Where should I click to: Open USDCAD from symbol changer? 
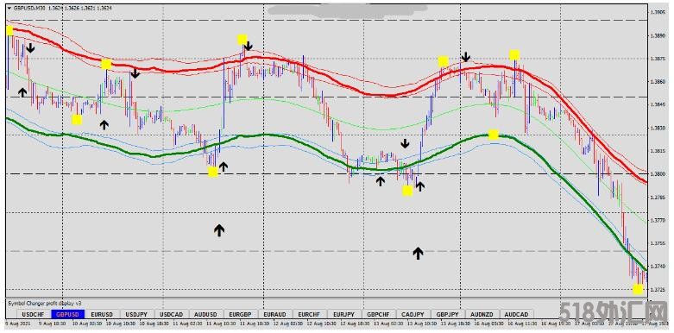coord(171,314)
